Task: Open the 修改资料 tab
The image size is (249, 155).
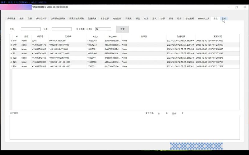Action: (190, 19)
